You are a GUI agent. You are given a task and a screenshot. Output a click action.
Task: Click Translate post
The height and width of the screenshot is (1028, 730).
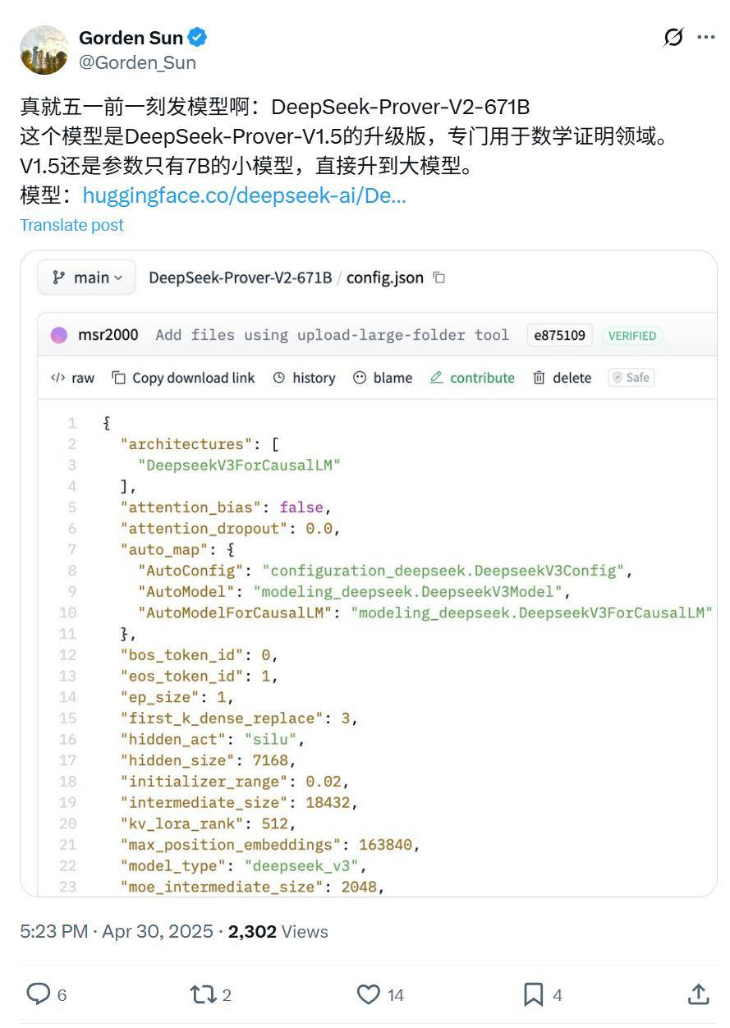click(x=71, y=225)
